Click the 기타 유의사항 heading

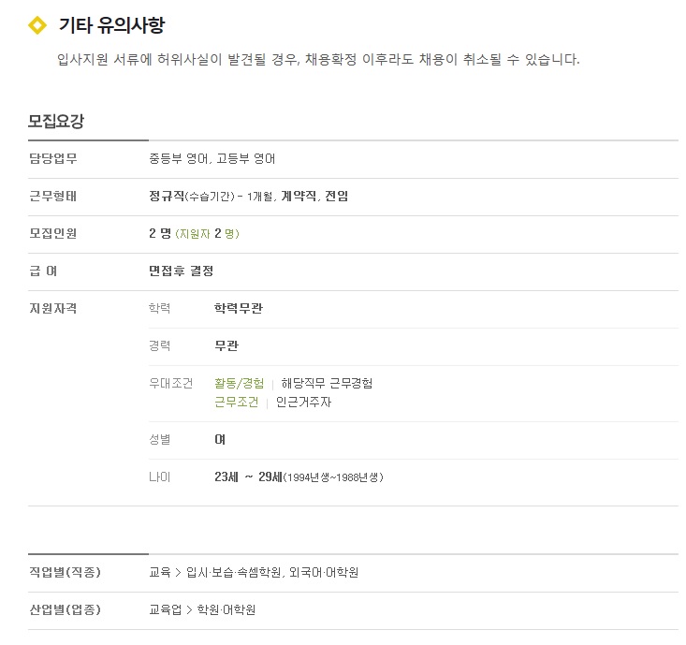[x=112, y=25]
